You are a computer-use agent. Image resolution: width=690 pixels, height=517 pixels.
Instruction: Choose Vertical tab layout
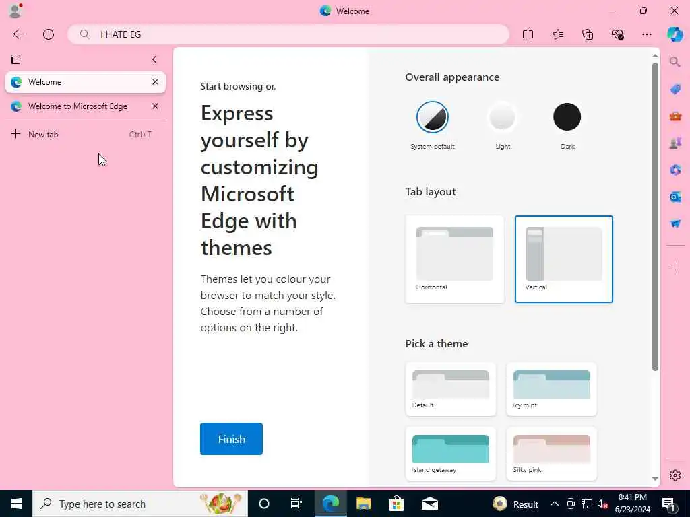pos(564,259)
